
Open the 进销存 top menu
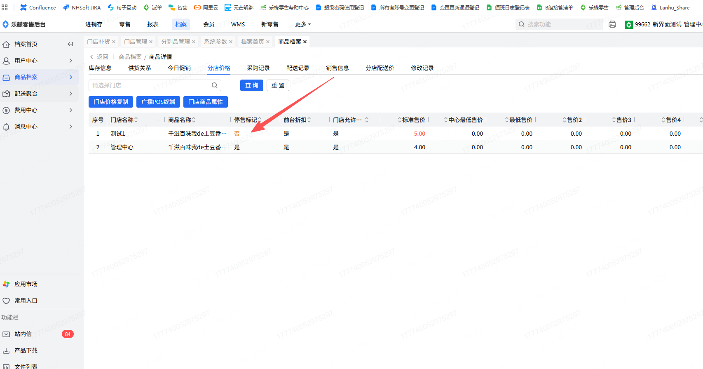click(94, 24)
